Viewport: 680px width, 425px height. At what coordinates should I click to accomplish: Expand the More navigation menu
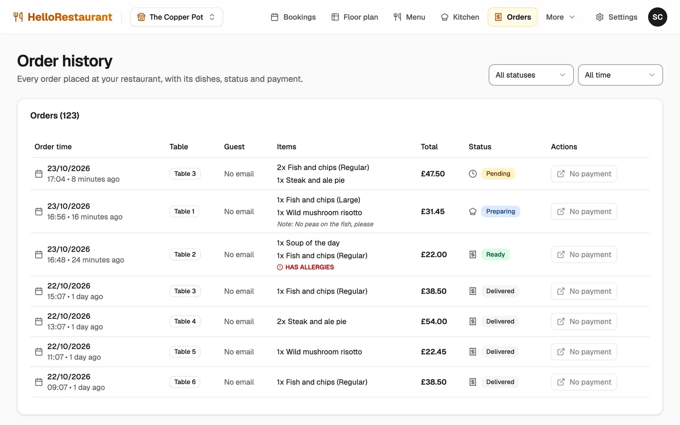coord(561,17)
